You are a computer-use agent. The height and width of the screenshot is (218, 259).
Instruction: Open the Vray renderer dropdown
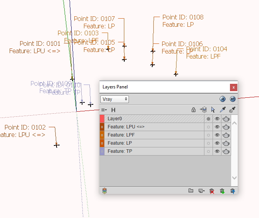click(x=115, y=99)
